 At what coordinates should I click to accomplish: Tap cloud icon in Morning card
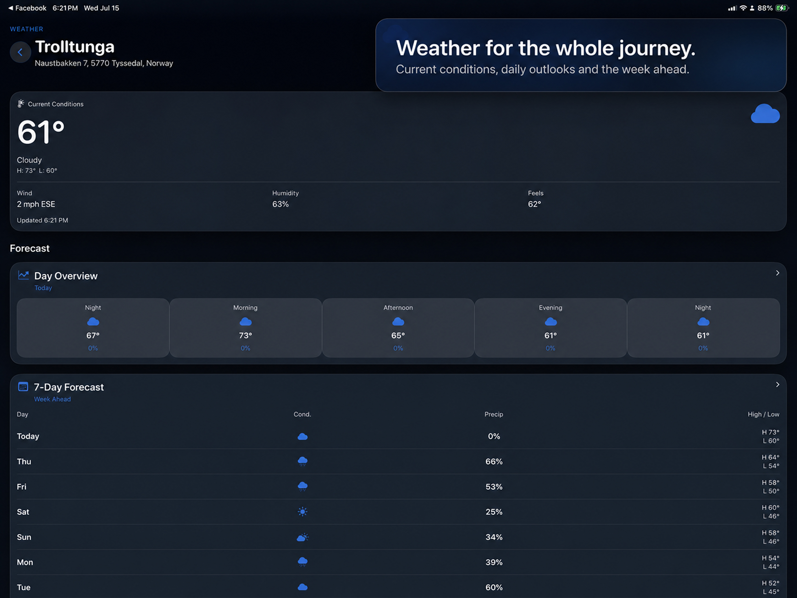click(245, 321)
